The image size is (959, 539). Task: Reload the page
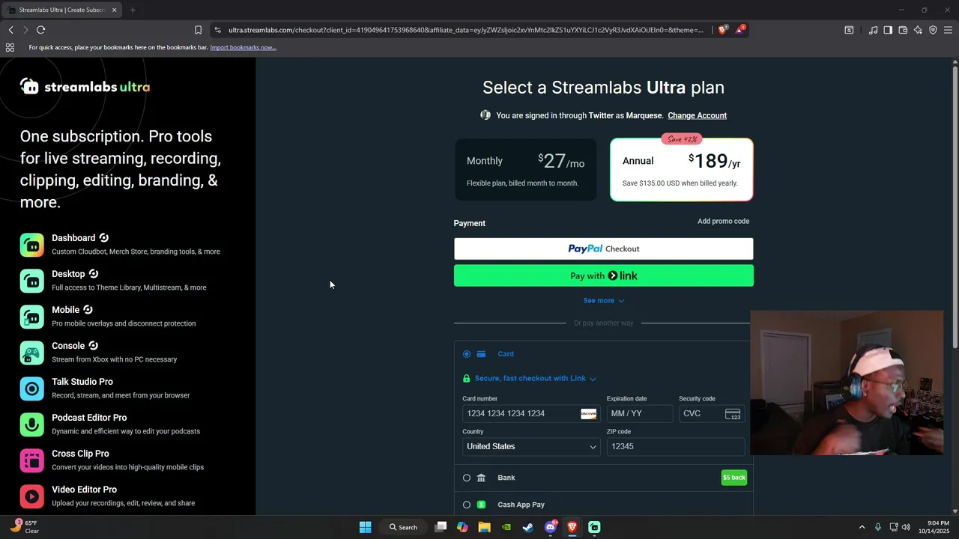(40, 30)
